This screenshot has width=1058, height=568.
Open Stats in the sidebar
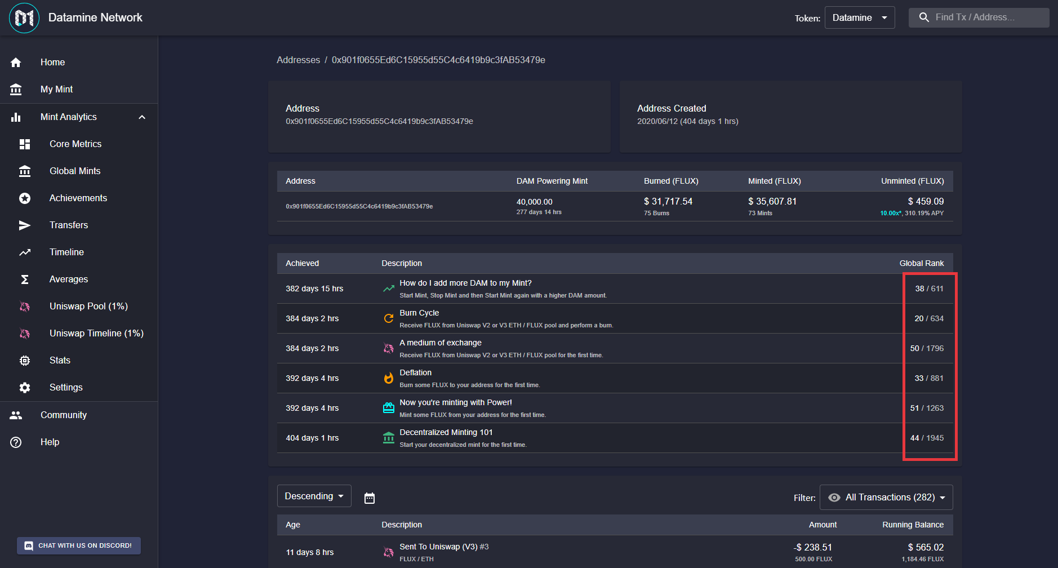(79, 361)
